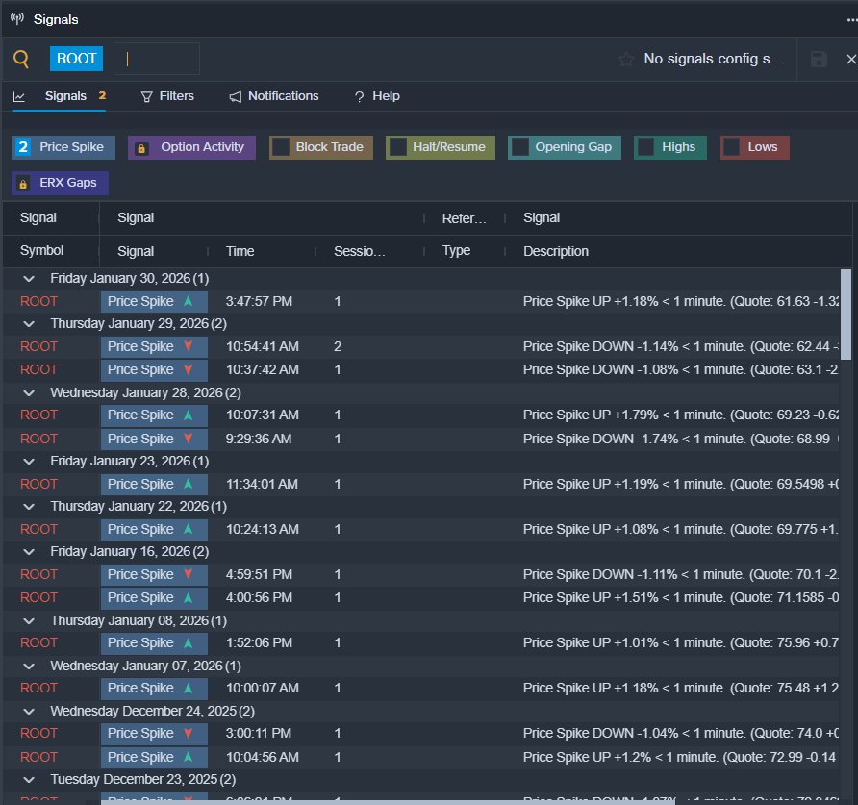Click the star favorite signals config icon

click(x=626, y=60)
